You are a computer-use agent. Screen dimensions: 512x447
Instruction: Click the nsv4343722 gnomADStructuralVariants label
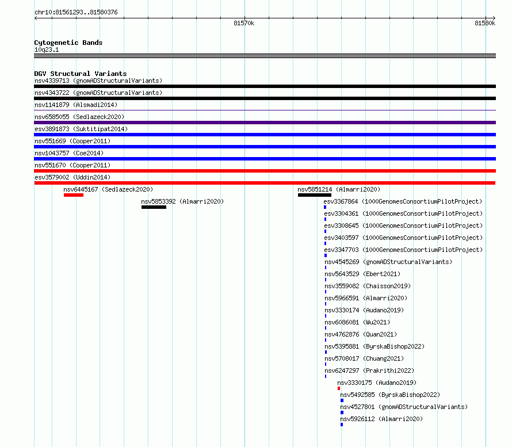coord(98,93)
